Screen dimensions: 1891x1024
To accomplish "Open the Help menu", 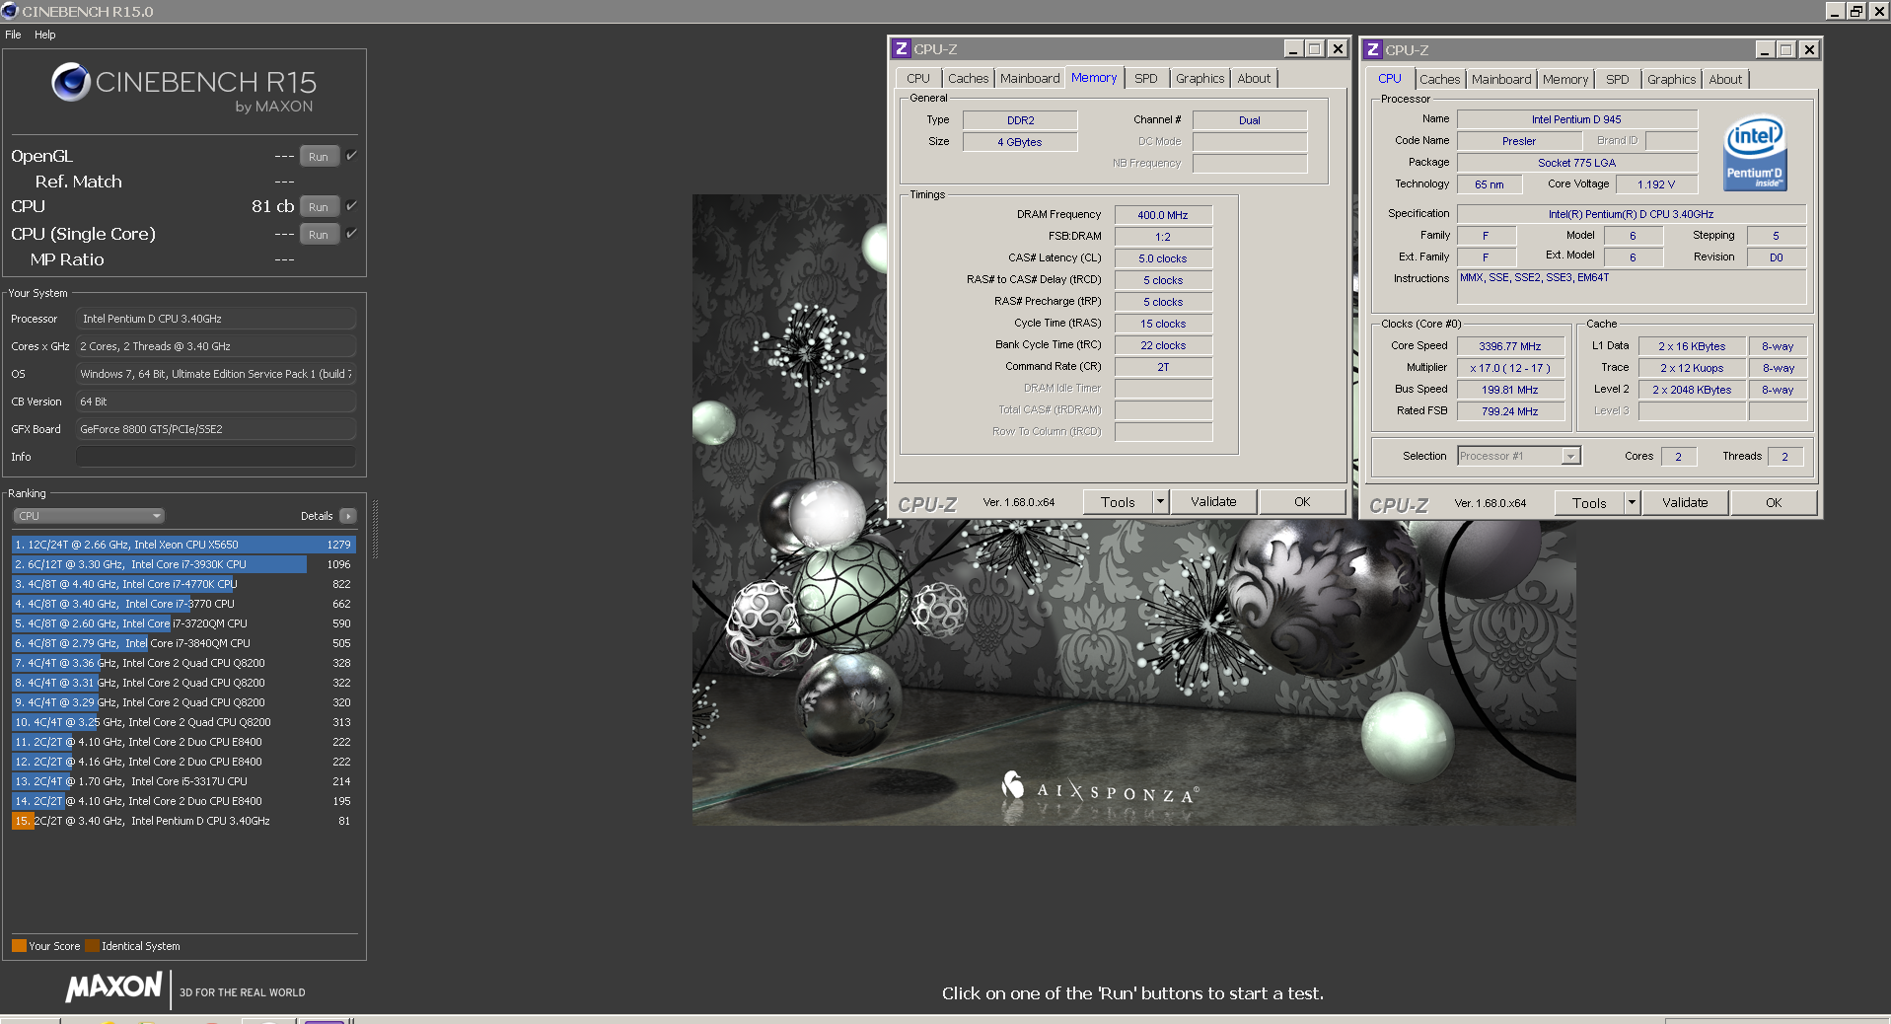I will (x=45, y=35).
